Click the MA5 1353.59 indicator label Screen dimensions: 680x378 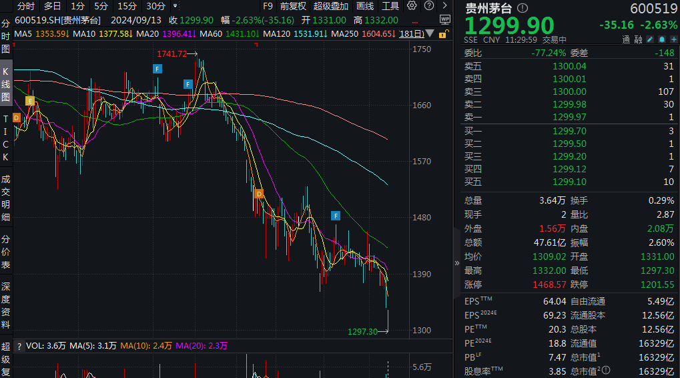click(41, 33)
